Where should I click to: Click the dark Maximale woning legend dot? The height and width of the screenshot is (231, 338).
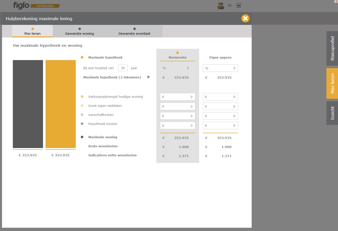pyautogui.click(x=82, y=137)
